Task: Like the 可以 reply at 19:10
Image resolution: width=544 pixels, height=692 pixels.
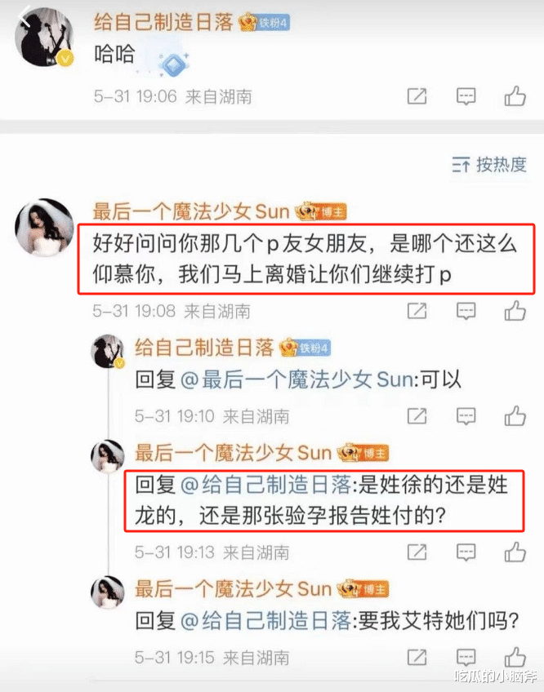Action: coord(515,416)
